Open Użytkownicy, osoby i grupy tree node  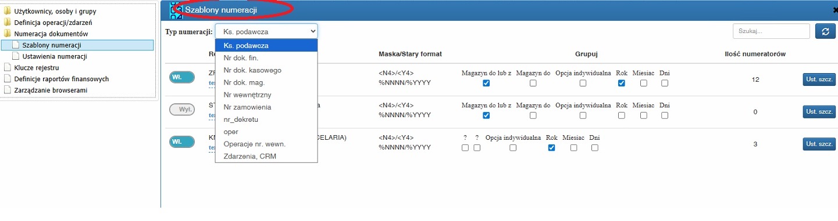pyautogui.click(x=55, y=11)
